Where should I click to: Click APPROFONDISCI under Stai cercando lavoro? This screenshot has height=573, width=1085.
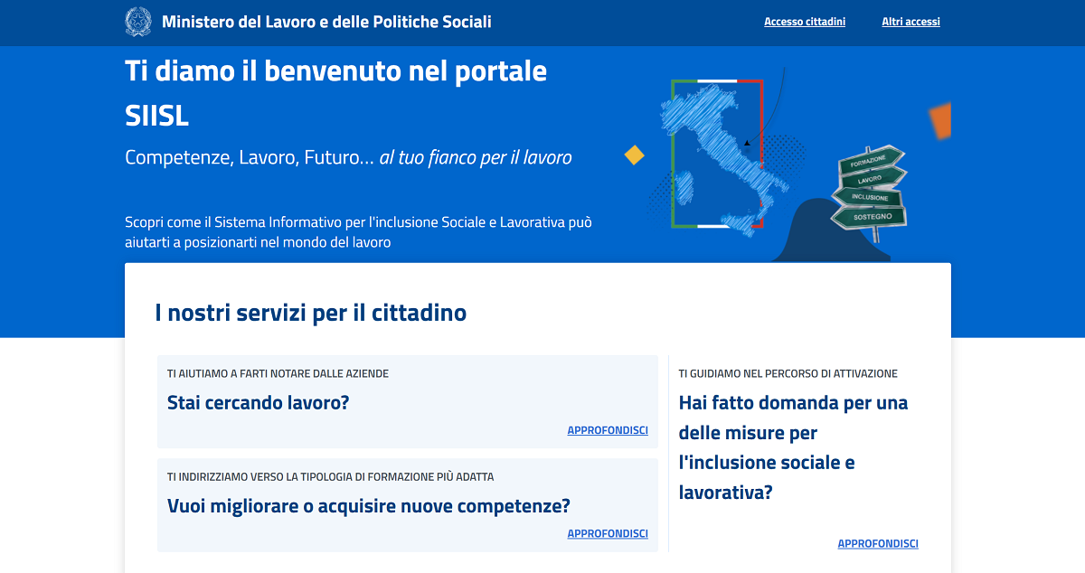608,430
